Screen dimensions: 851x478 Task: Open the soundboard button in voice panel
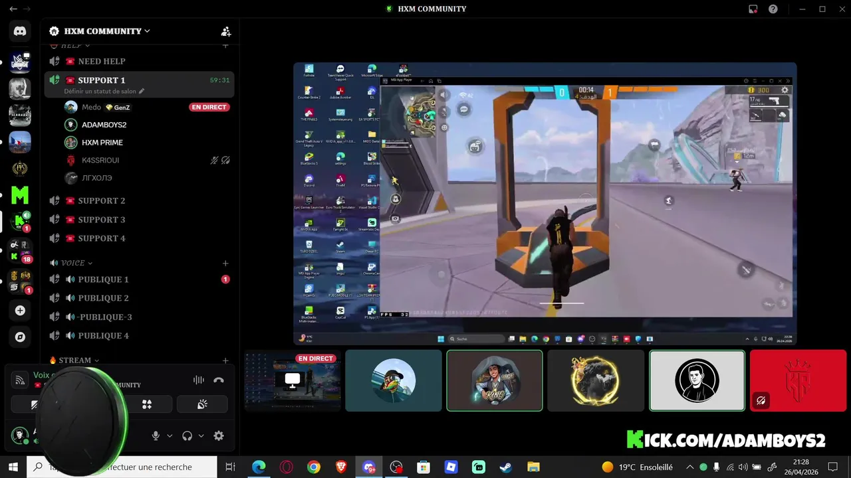tap(202, 404)
